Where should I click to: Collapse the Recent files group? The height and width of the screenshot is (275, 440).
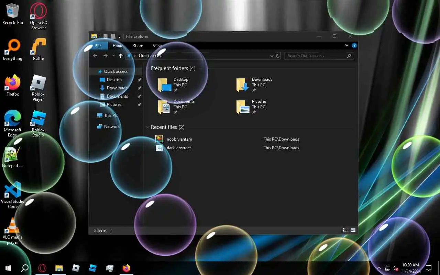pos(147,127)
